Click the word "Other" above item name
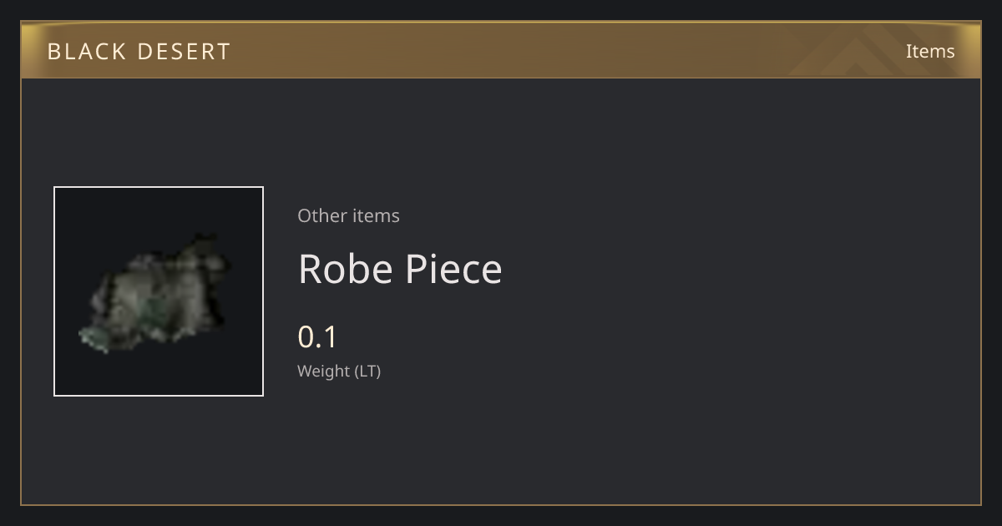 322,215
